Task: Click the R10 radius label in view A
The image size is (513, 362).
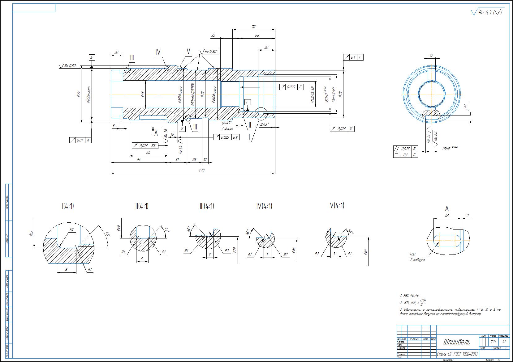Action: click(x=413, y=254)
